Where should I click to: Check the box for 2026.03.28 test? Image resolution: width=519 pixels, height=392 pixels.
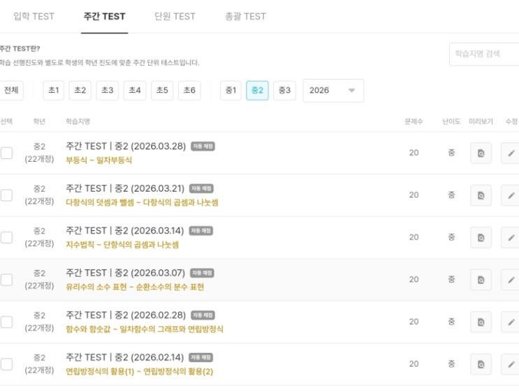point(6,153)
